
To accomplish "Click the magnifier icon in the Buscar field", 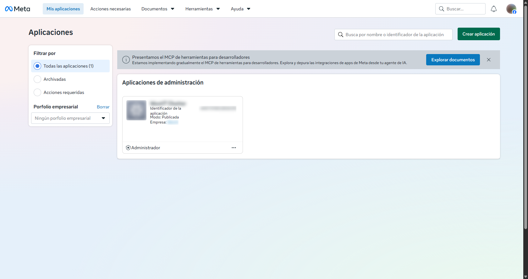I will coord(442,9).
